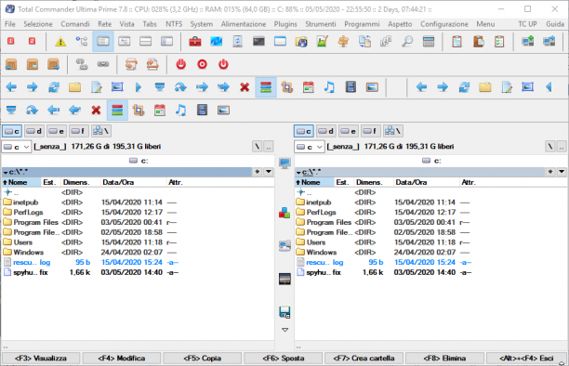Image resolution: width=569 pixels, height=366 pixels.
Task: Open the Plugins menu
Action: 285,24
